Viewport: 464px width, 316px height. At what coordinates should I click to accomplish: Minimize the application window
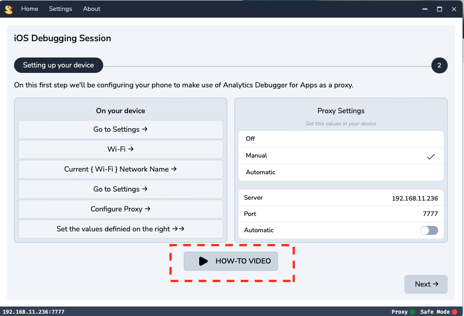tap(425, 9)
